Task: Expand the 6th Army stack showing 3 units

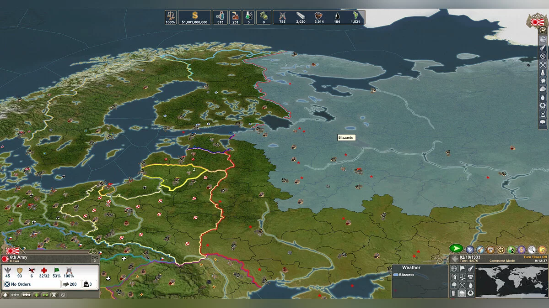Action: pyautogui.click(x=95, y=259)
